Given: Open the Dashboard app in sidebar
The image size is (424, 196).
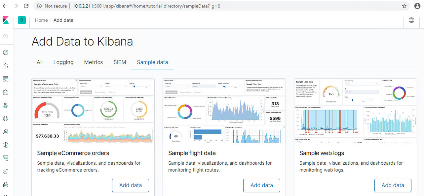Looking at the screenshot, I should click(x=6, y=79).
